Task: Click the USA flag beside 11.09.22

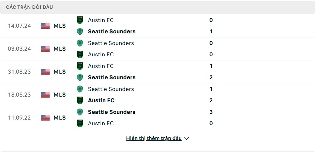Action: point(45,118)
